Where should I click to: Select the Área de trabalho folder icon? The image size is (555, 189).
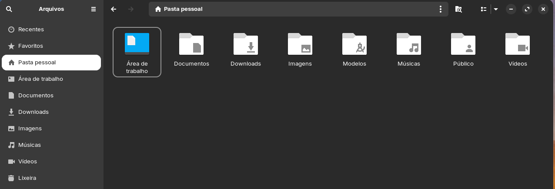[137, 44]
